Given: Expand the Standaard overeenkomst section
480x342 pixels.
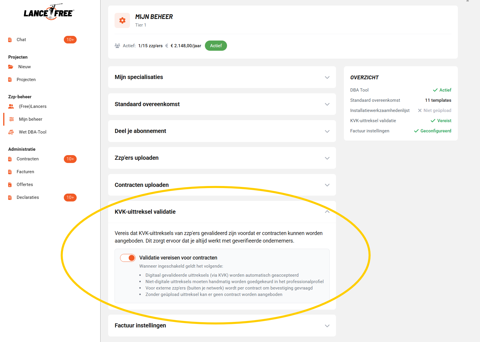Looking at the screenshot, I should 327,104.
